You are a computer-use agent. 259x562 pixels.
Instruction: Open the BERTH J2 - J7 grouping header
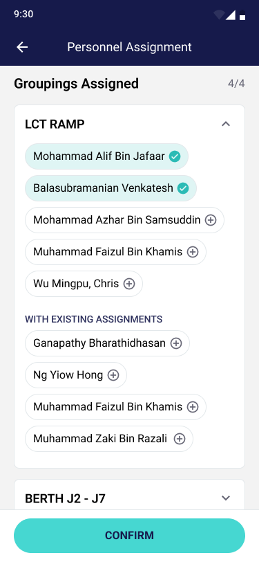tap(130, 498)
